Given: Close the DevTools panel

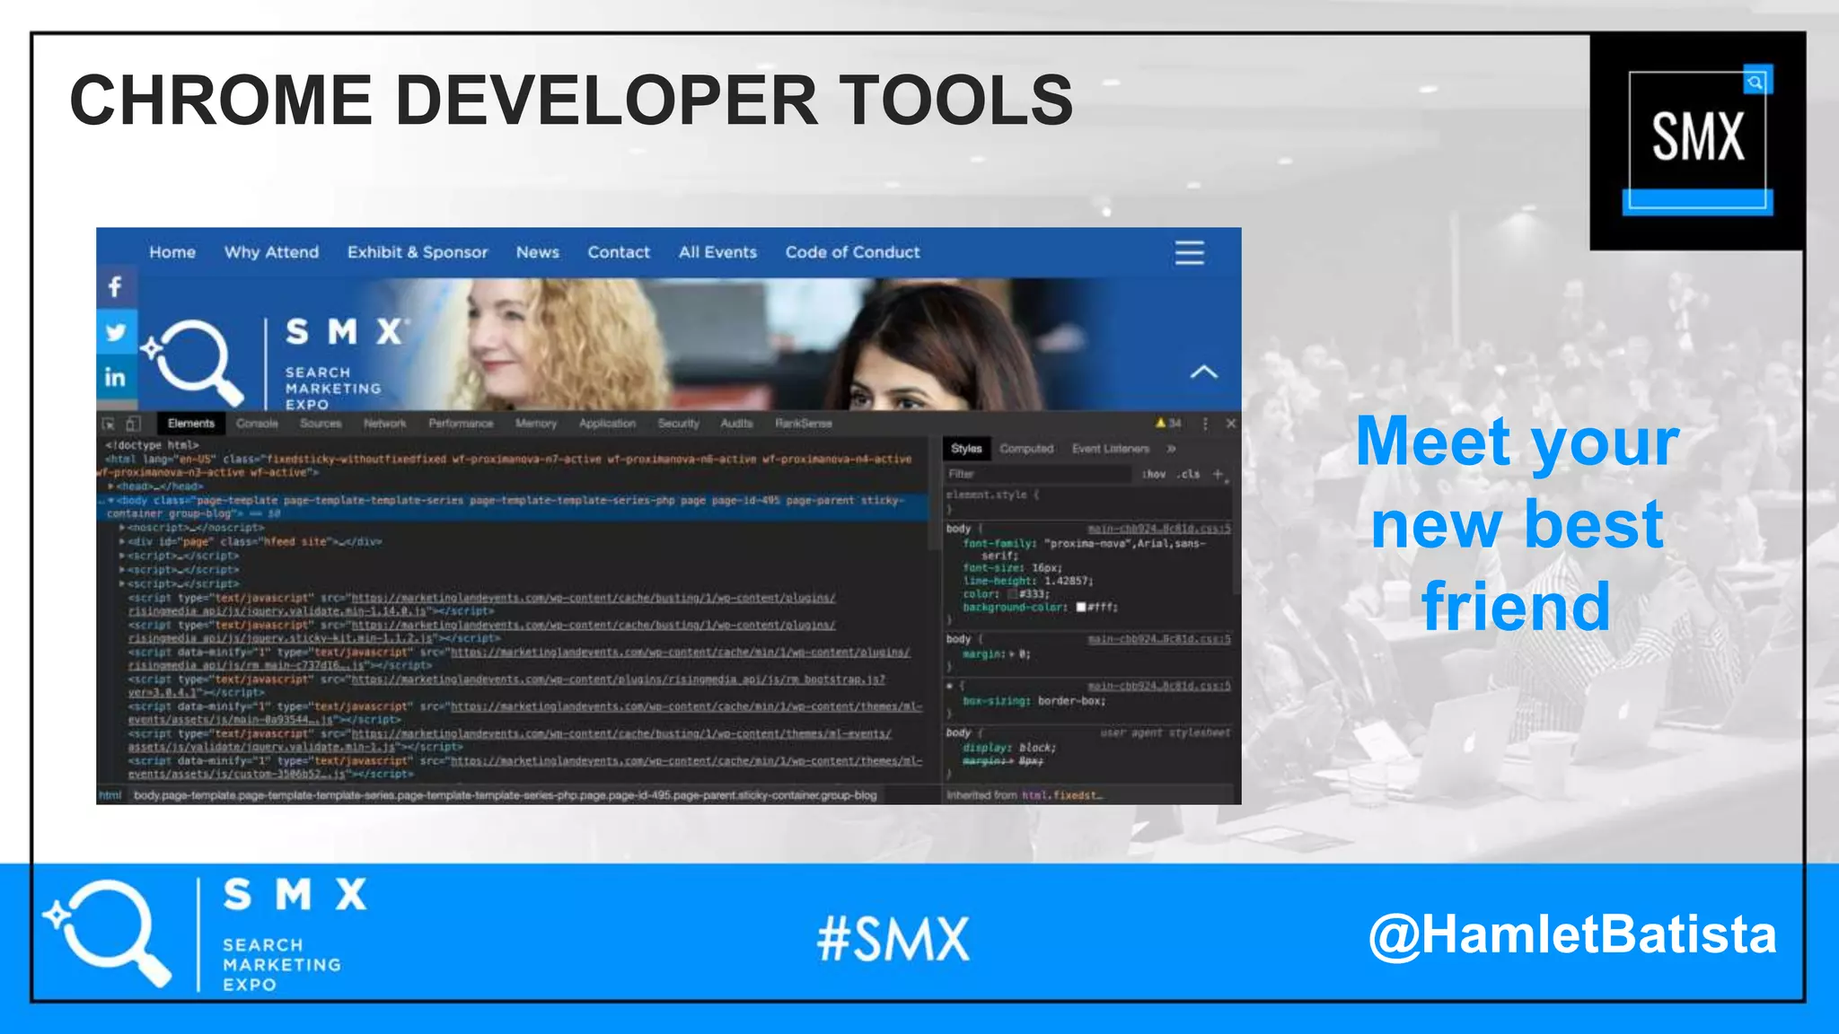Looking at the screenshot, I should pyautogui.click(x=1230, y=423).
